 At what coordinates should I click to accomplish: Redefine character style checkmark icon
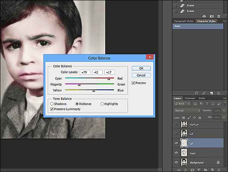(204, 93)
